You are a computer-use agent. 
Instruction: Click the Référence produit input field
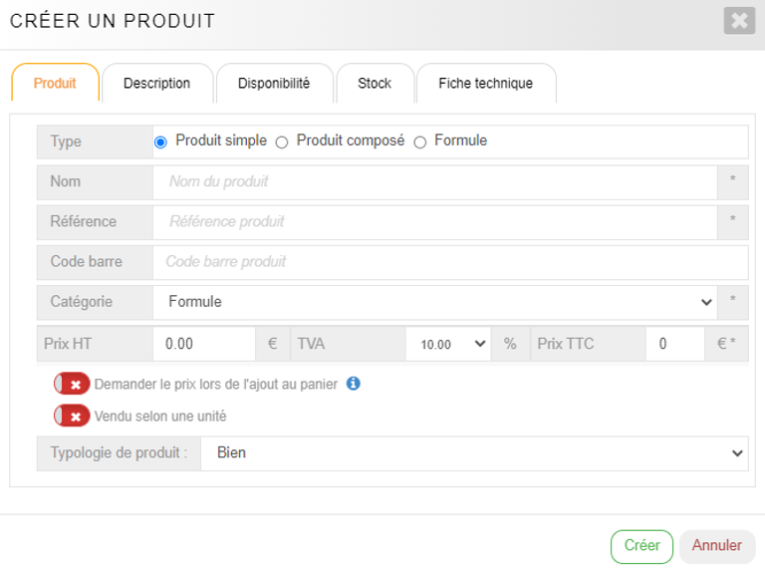click(x=434, y=221)
